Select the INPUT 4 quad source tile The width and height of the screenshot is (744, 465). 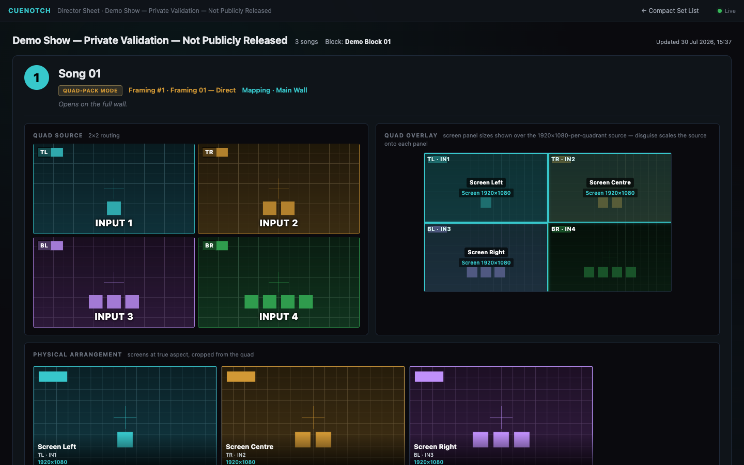pos(278,283)
